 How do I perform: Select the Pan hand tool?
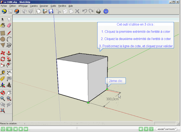9,93
